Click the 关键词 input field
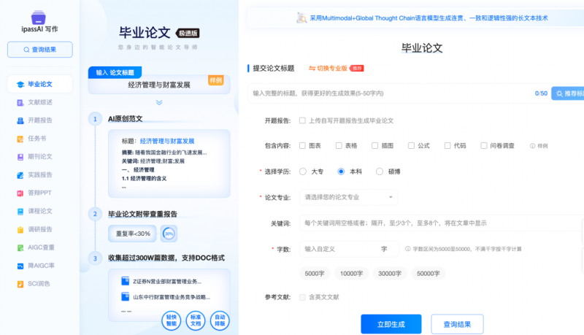 442,223
